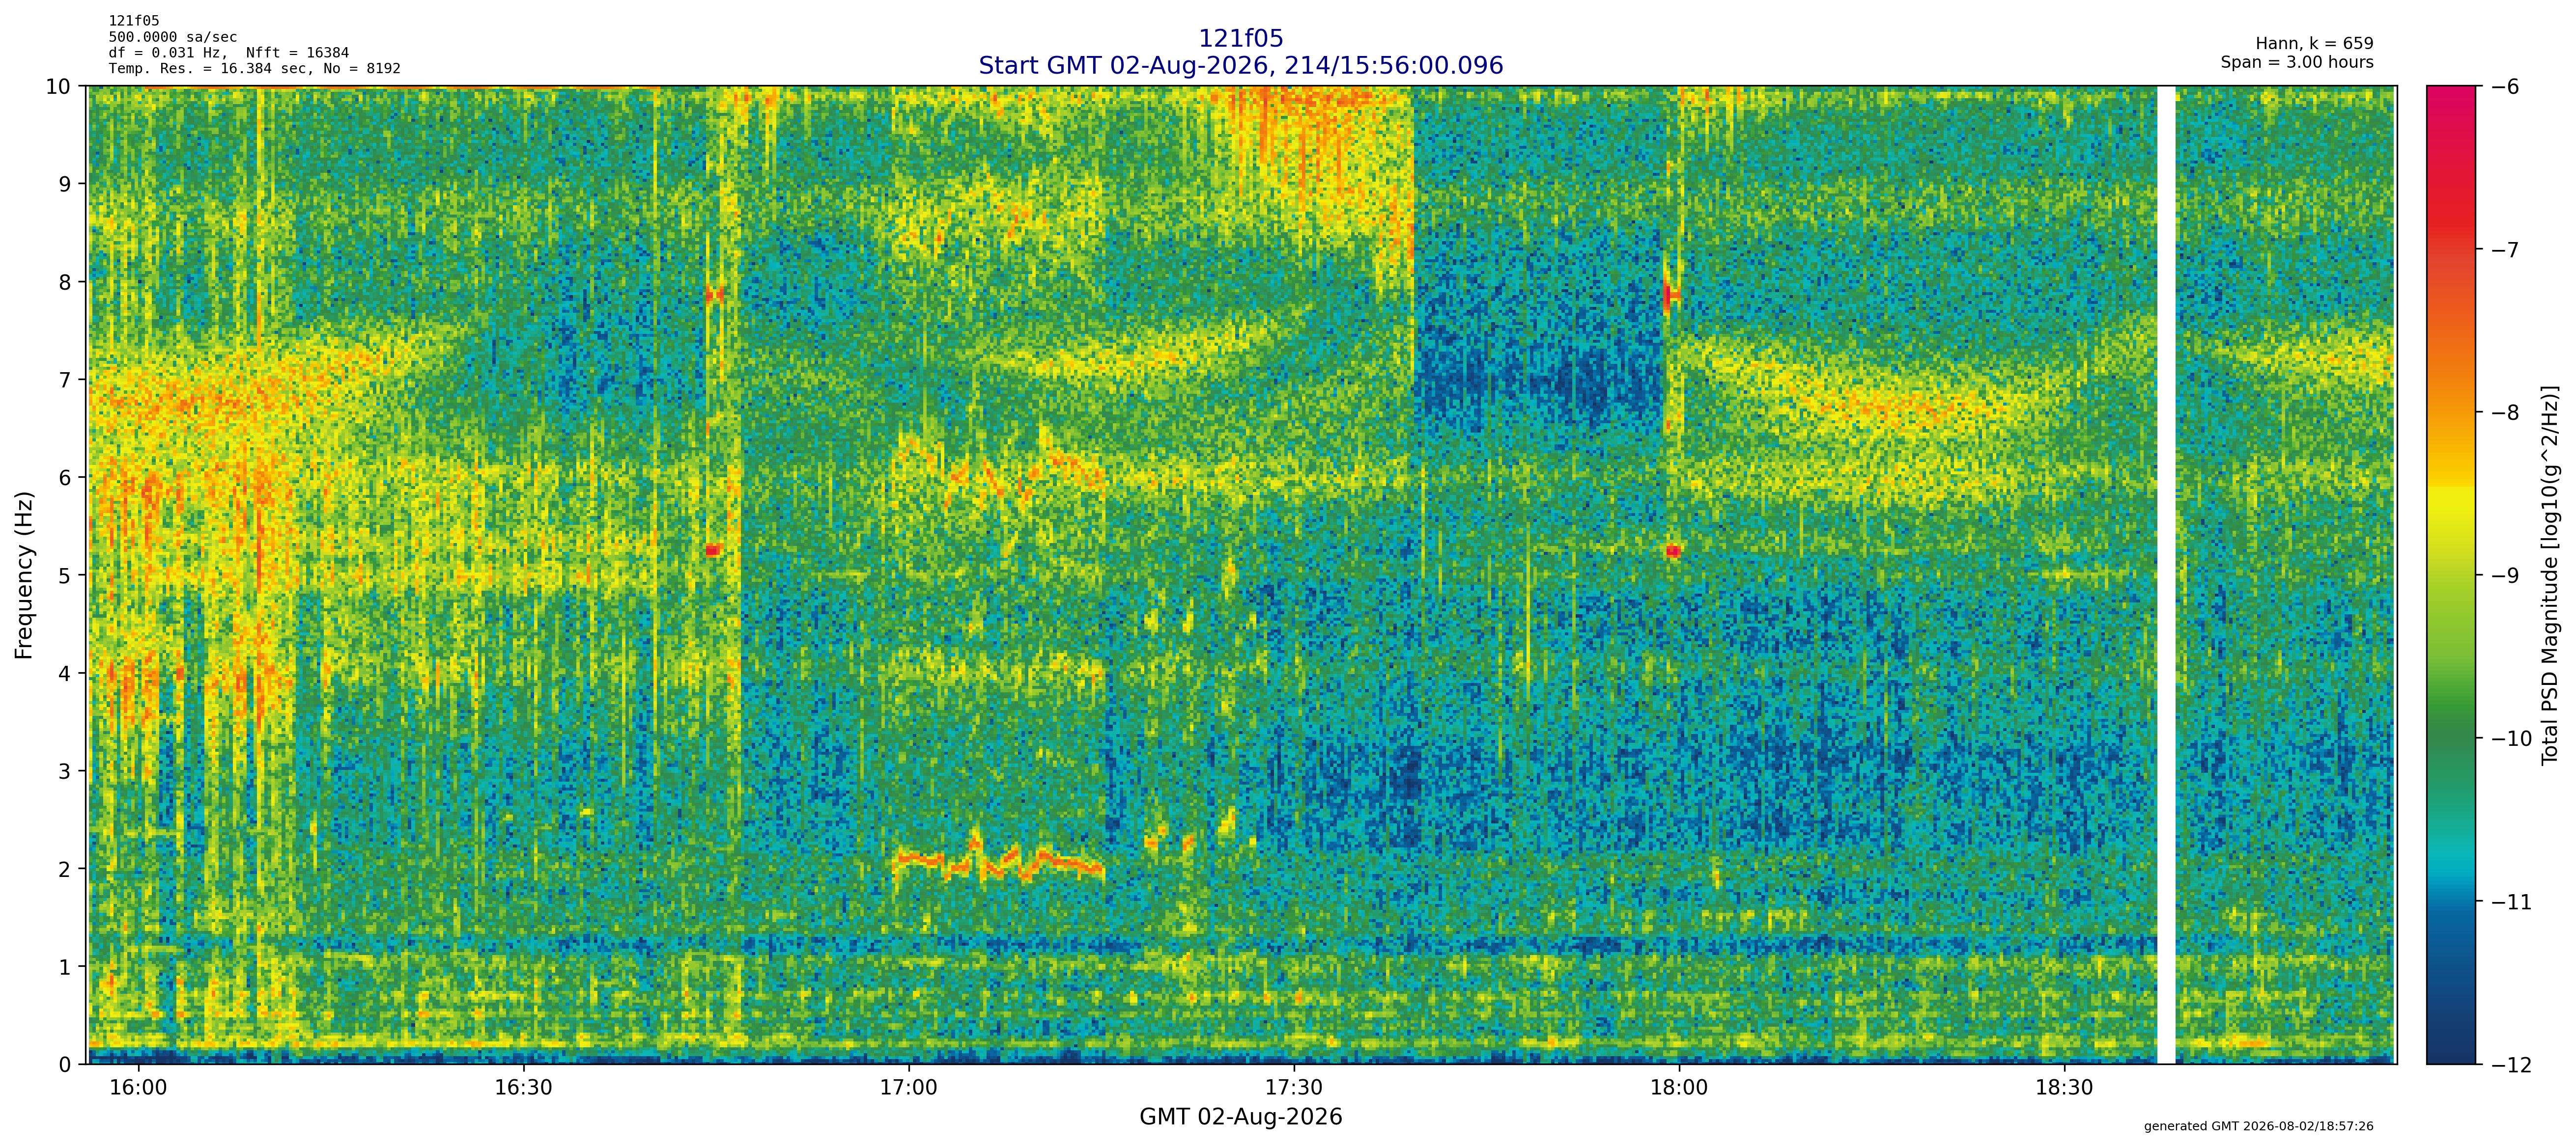Click the "GMT 02-Aug-2026" x-axis label
The width and height of the screenshot is (2576, 1147).
1240,1117
